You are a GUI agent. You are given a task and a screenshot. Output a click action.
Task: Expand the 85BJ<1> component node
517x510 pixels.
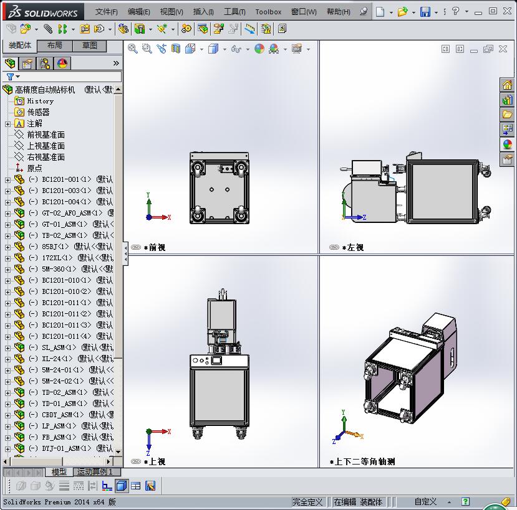[x=7, y=247]
